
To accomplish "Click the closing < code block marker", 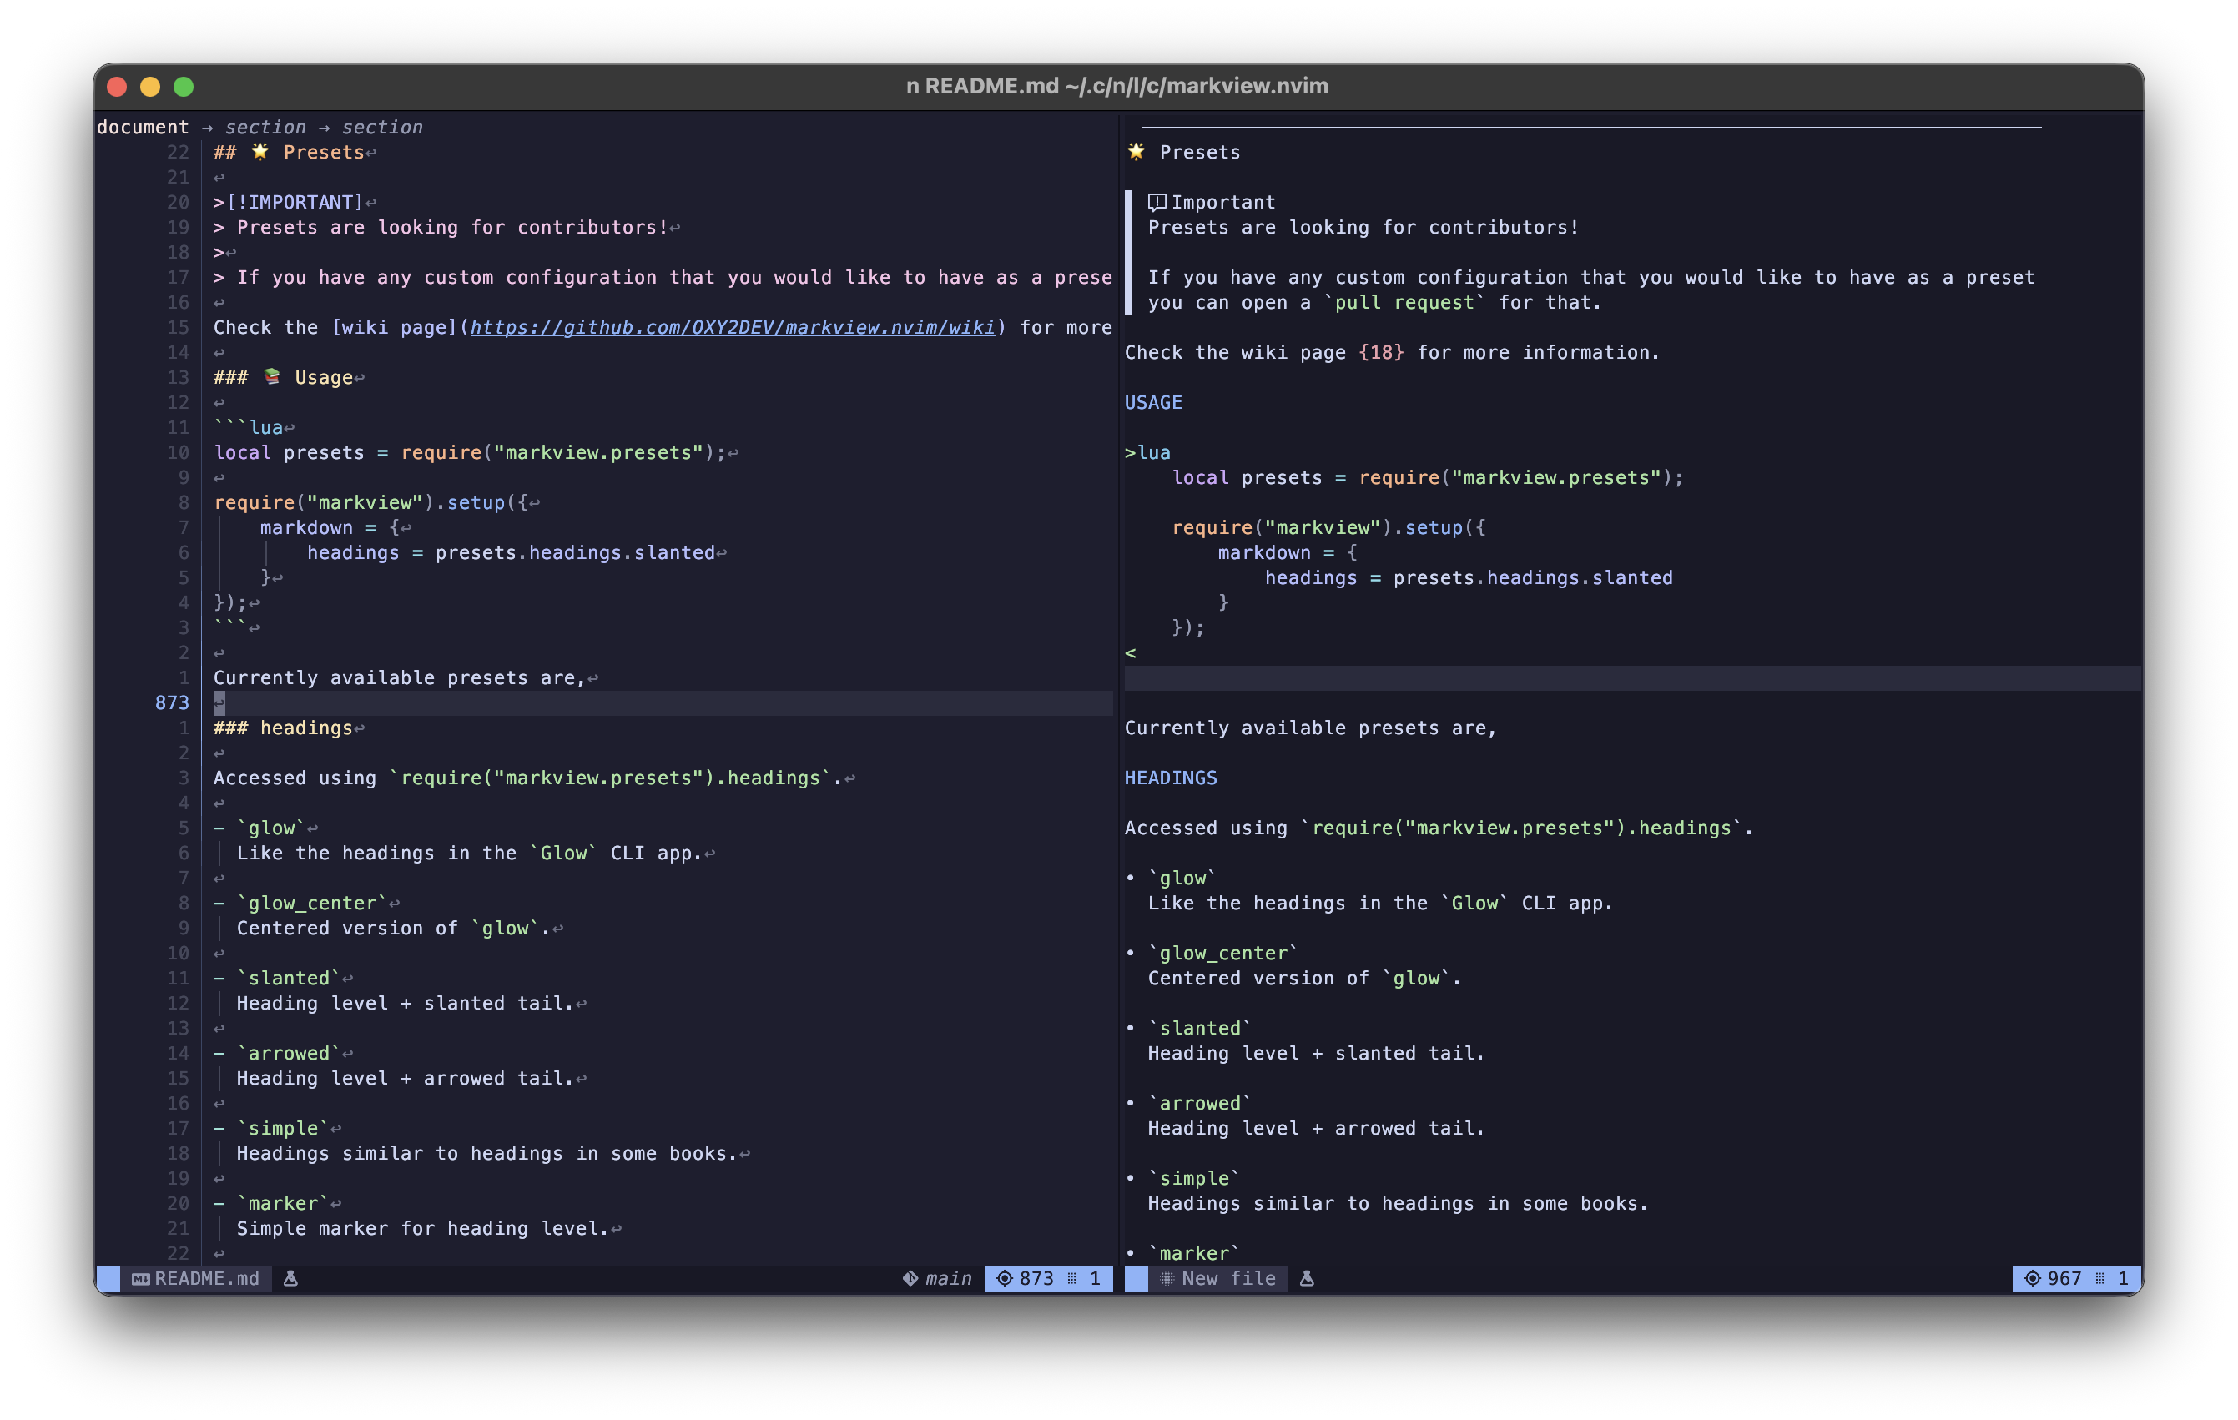I will tap(1130, 653).
